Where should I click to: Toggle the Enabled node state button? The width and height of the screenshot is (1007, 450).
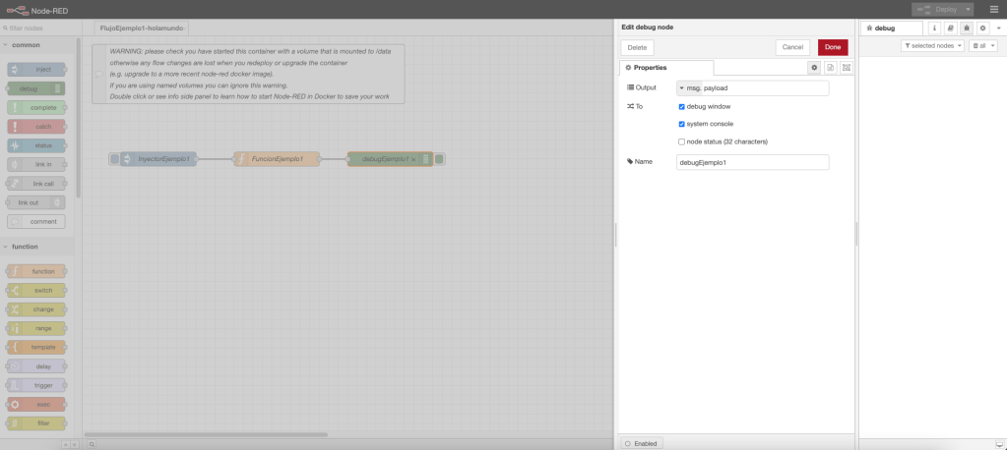(x=641, y=443)
